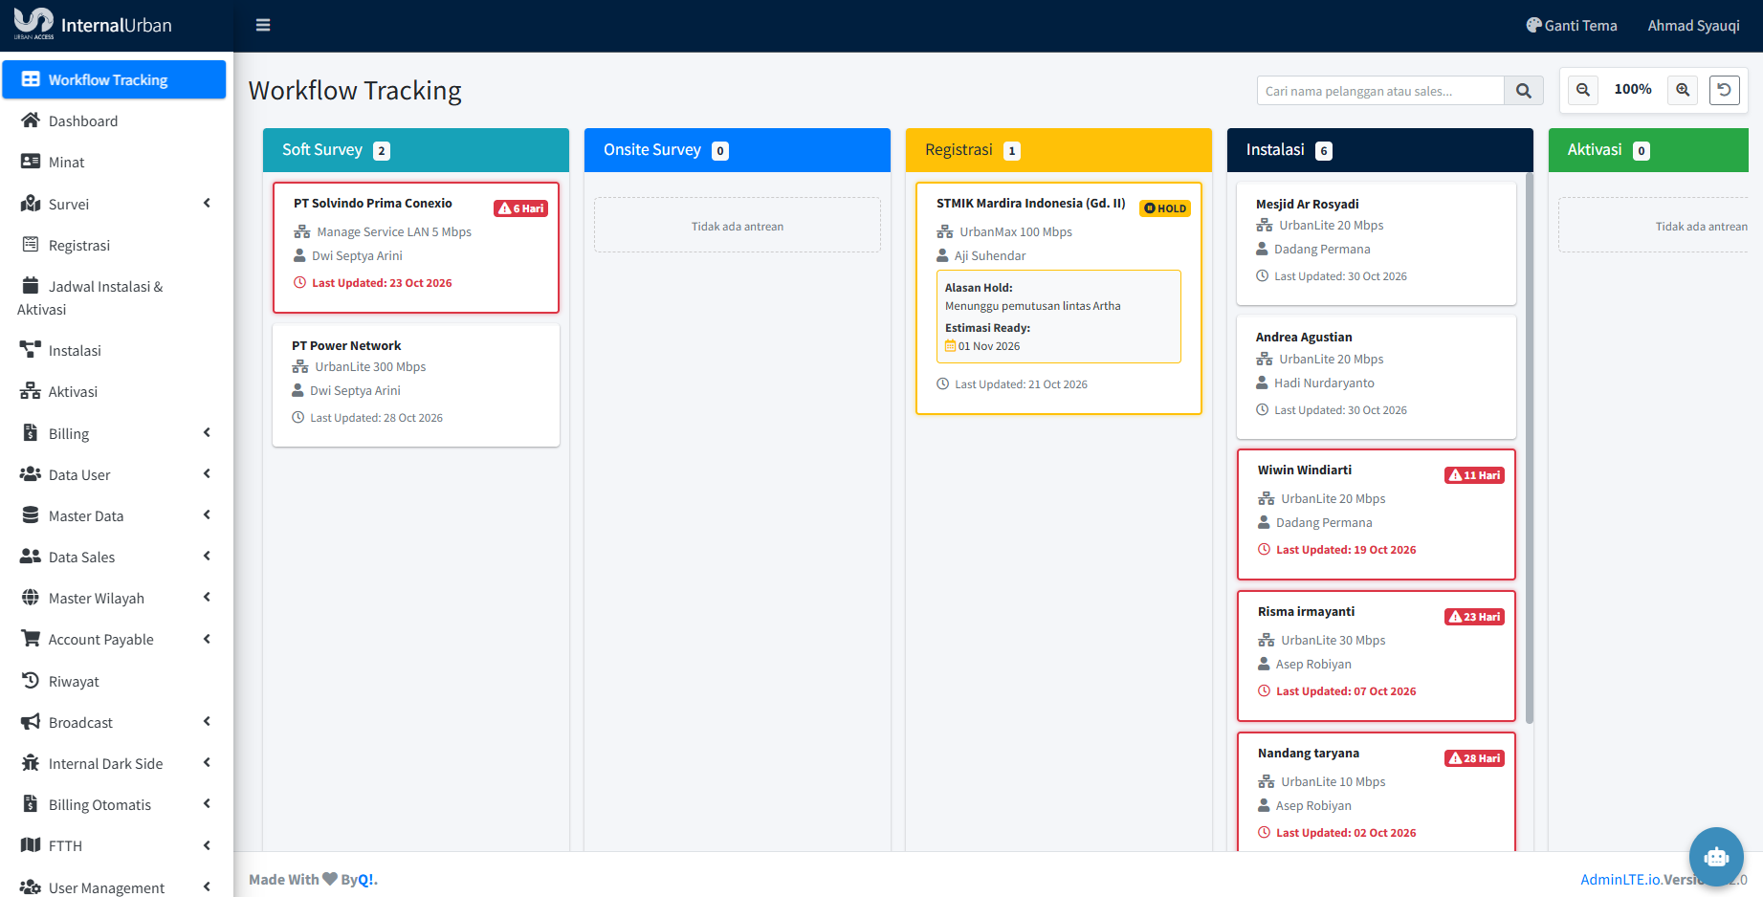The image size is (1763, 897).
Task: Expand the FTTH submenu
Action: 115,845
